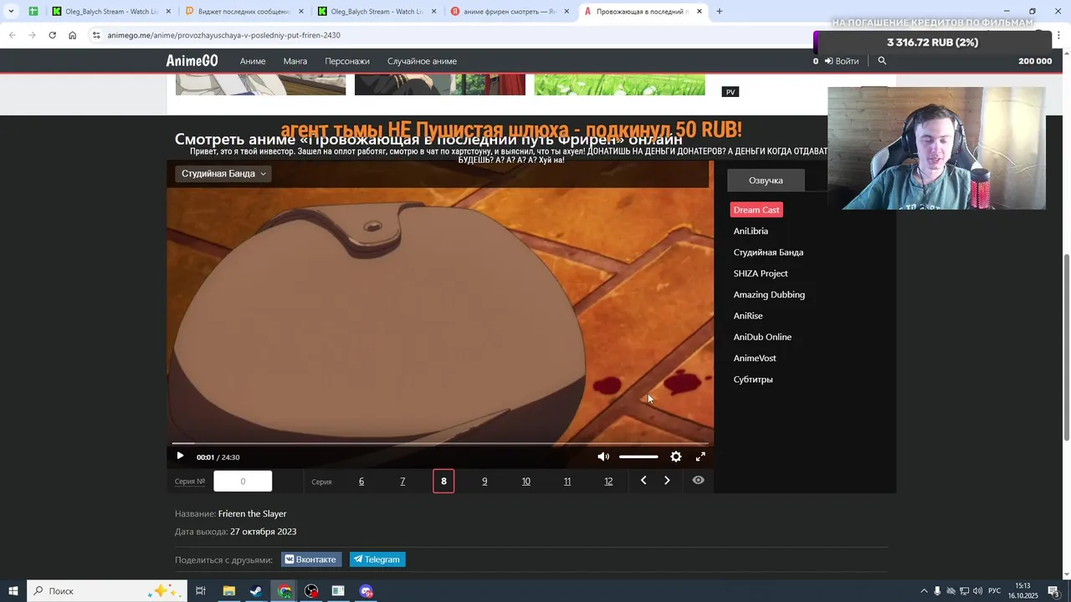Choose Субтитры option

[x=753, y=380]
